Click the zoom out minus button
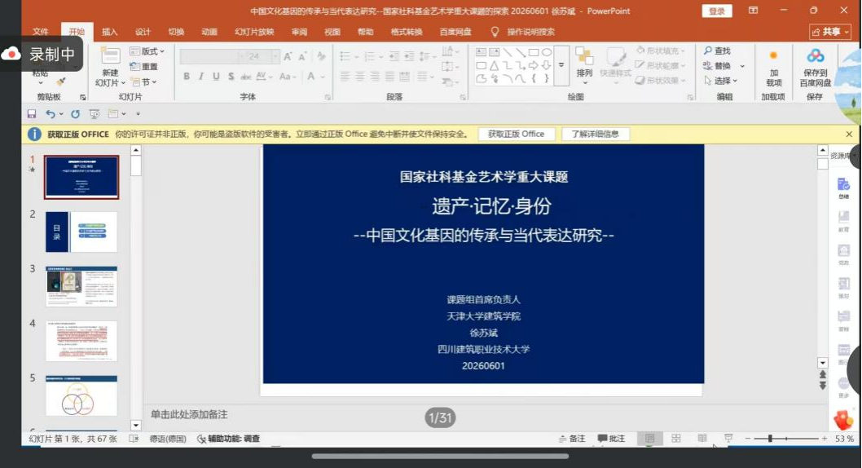The width and height of the screenshot is (862, 468). 748,439
